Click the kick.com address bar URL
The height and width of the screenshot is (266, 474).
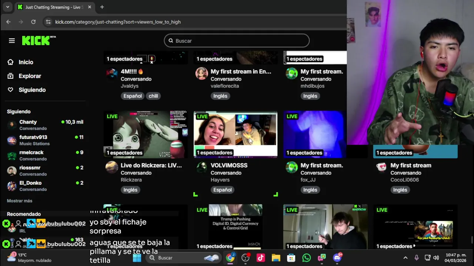pyautogui.click(x=118, y=22)
